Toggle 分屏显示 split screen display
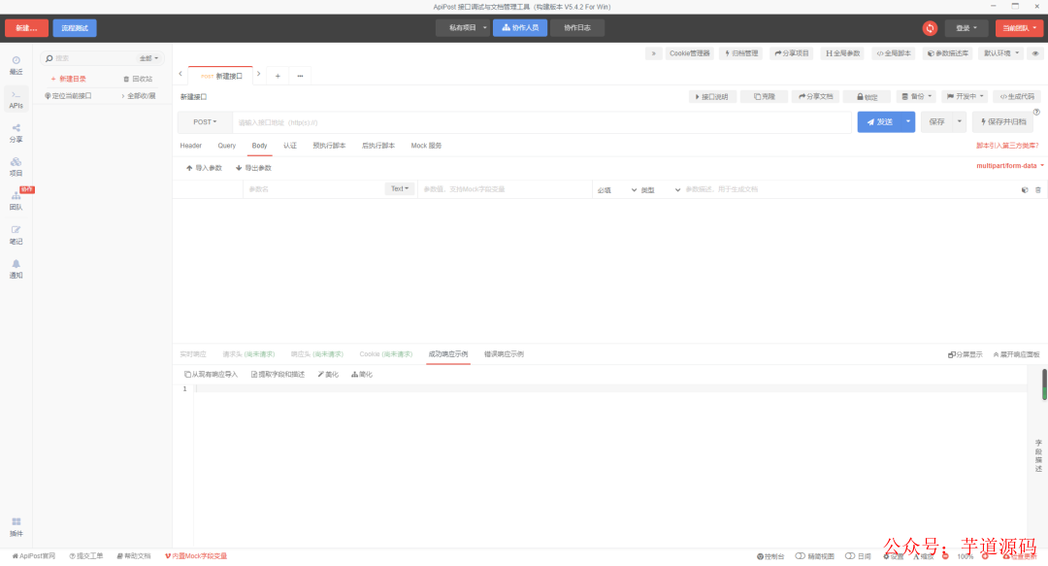 click(966, 354)
